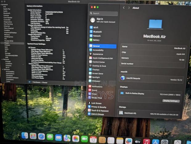Sign in with your Apple Account
This screenshot has height=144, width=191.
click(104, 20)
